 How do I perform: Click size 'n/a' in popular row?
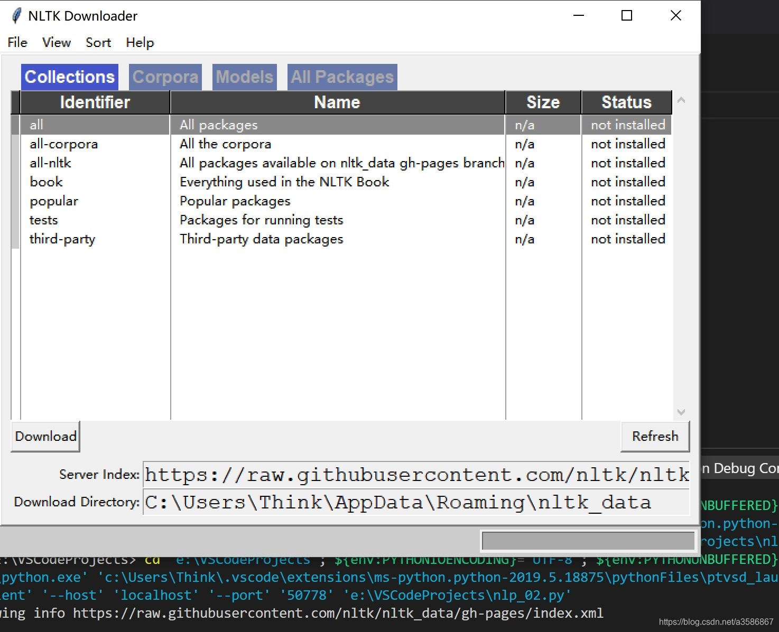(525, 201)
